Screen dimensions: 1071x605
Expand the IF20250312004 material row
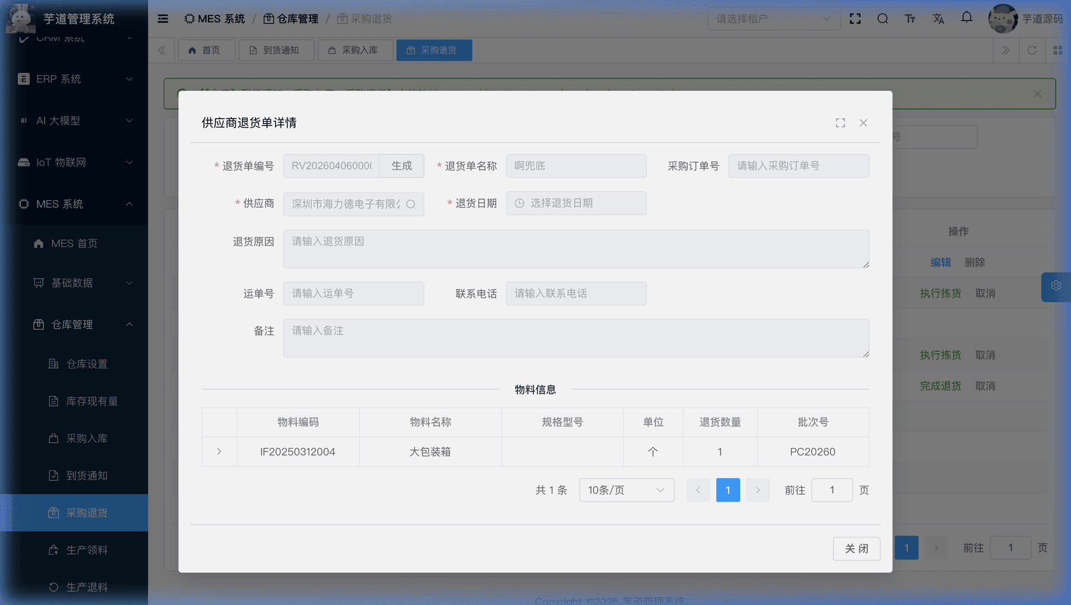pyautogui.click(x=219, y=451)
